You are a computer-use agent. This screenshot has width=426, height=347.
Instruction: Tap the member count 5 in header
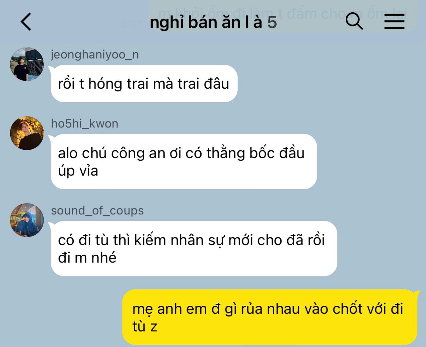point(272,22)
